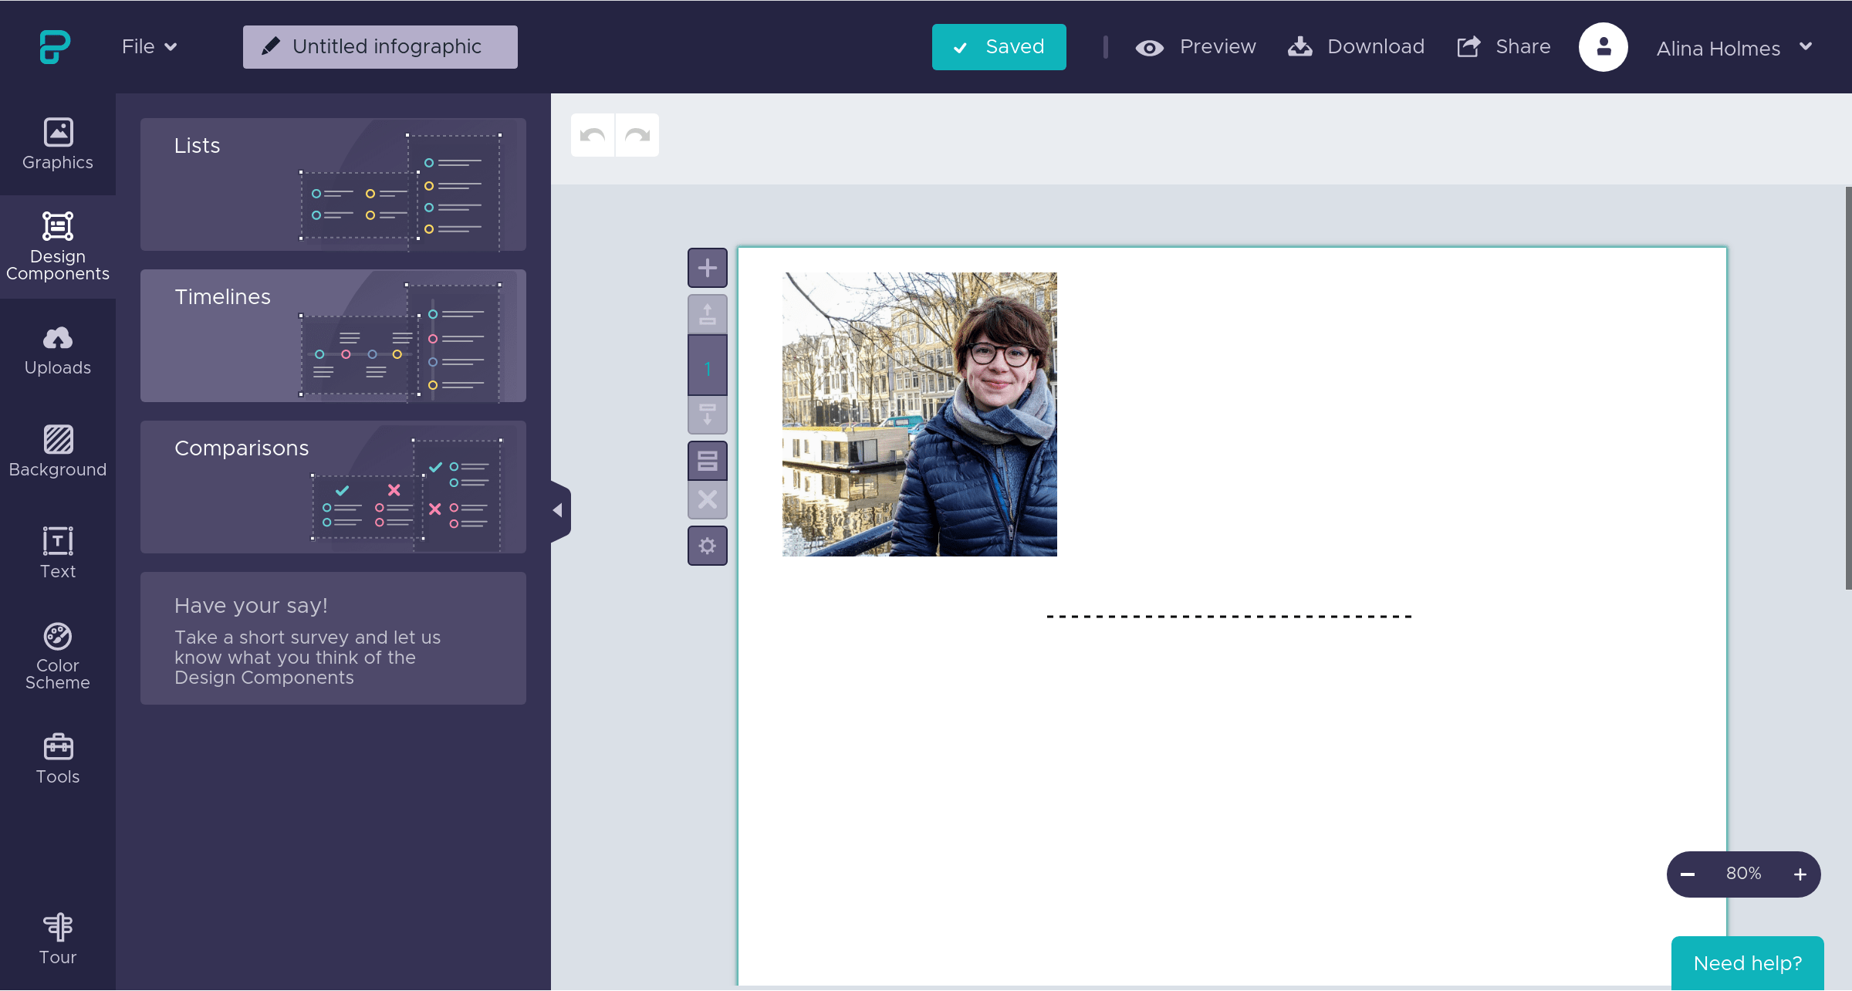Add a new block with plus icon
The image size is (1852, 991).
pos(708,268)
